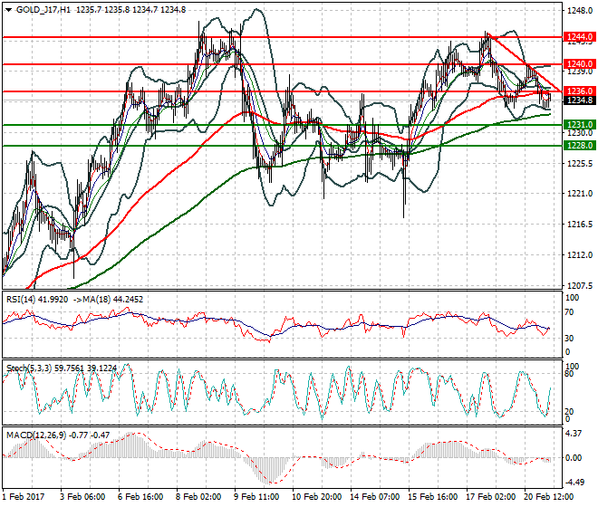Click the MACD scale value 4.37

pyautogui.click(x=574, y=434)
